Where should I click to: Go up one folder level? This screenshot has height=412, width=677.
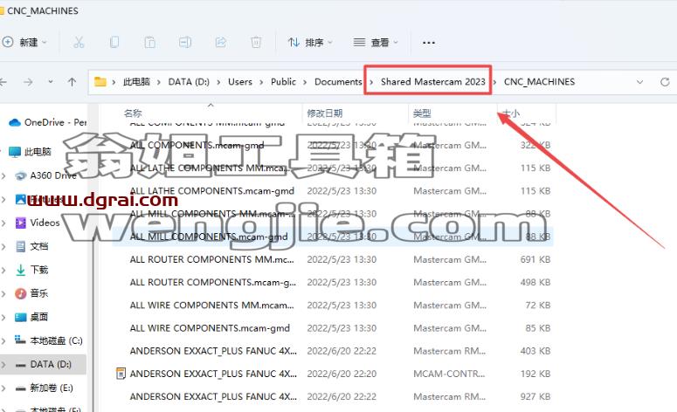pos(72,81)
